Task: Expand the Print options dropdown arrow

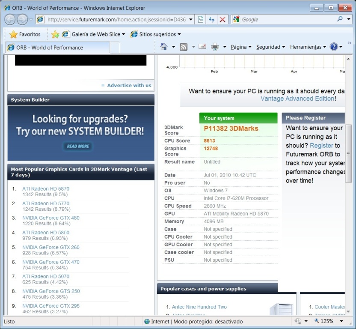Action: [225, 47]
